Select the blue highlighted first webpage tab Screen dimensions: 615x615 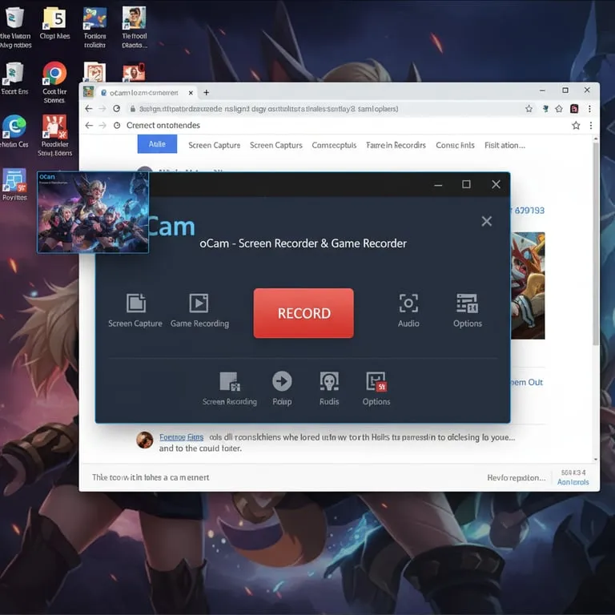pos(157,144)
